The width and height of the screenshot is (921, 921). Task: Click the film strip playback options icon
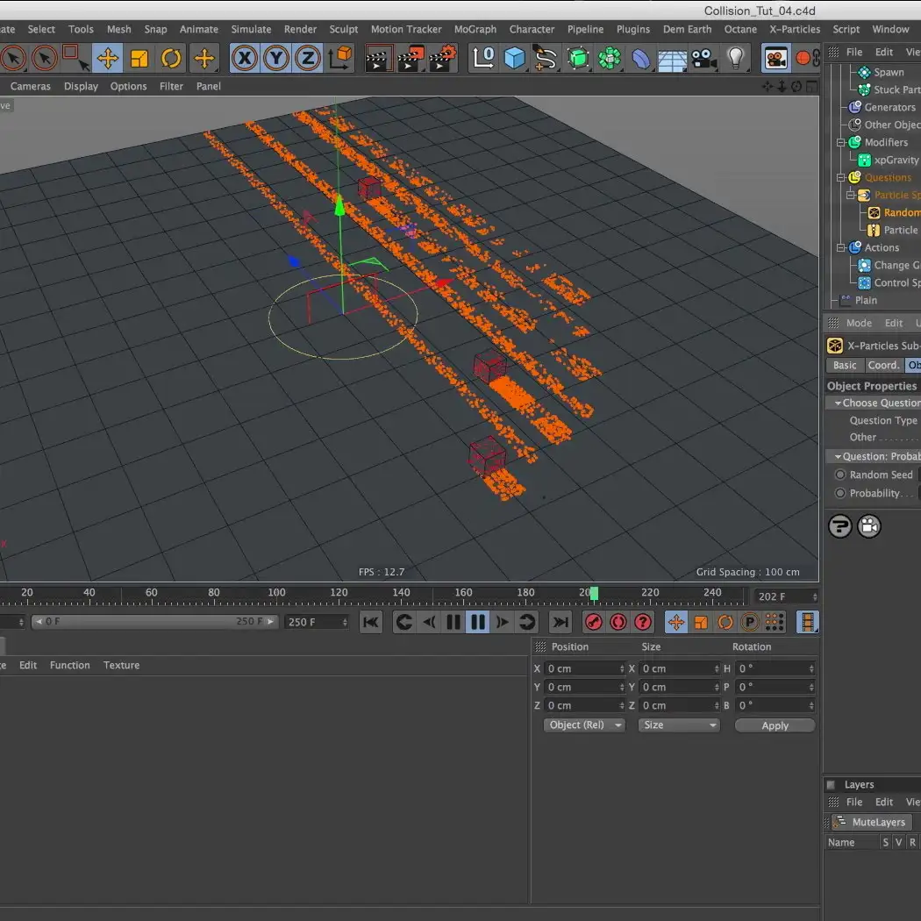pyautogui.click(x=808, y=622)
